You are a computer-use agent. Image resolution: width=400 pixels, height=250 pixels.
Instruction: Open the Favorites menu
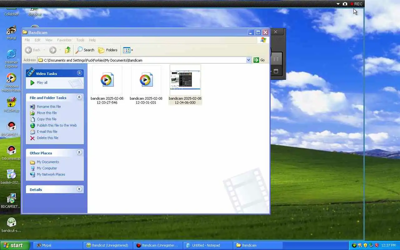coord(64,40)
